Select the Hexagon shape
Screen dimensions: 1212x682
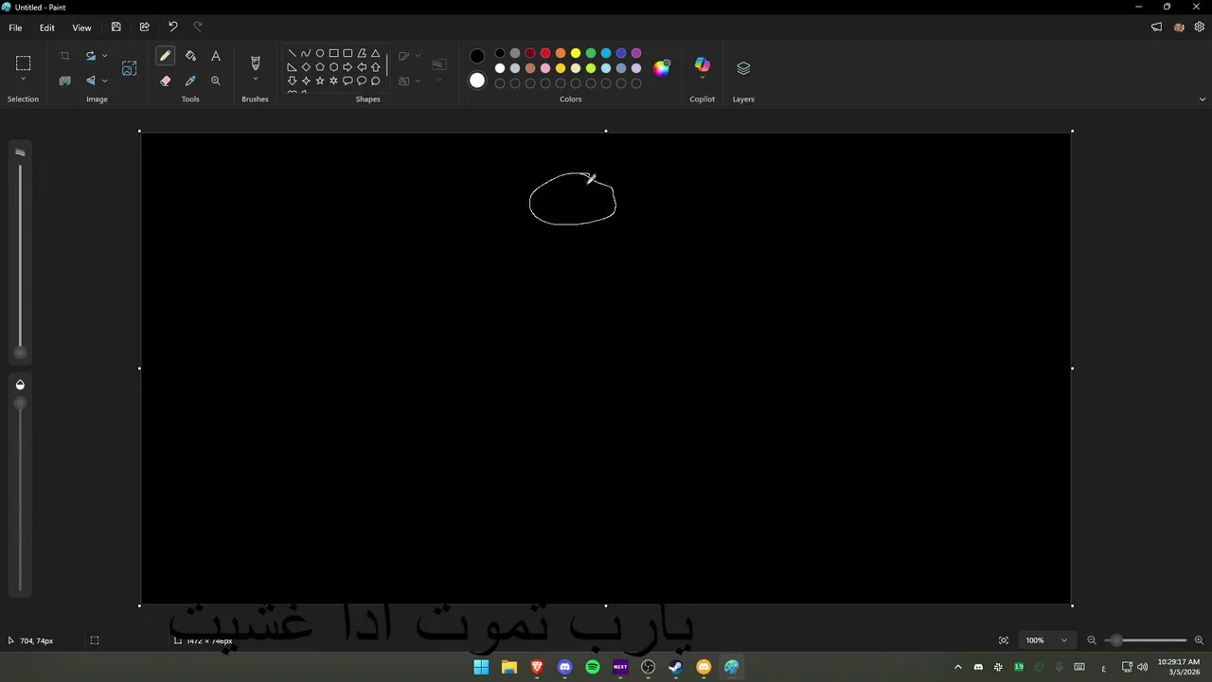click(x=333, y=67)
